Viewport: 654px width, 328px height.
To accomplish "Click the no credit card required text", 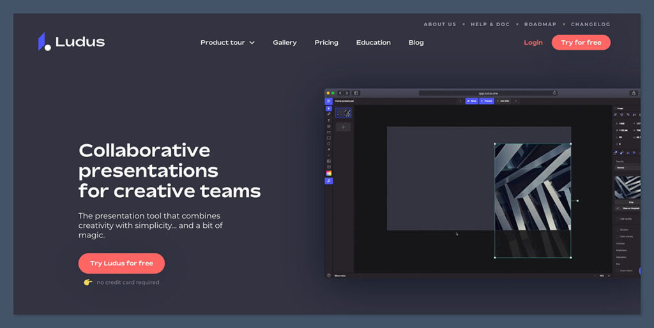I will [x=128, y=282].
